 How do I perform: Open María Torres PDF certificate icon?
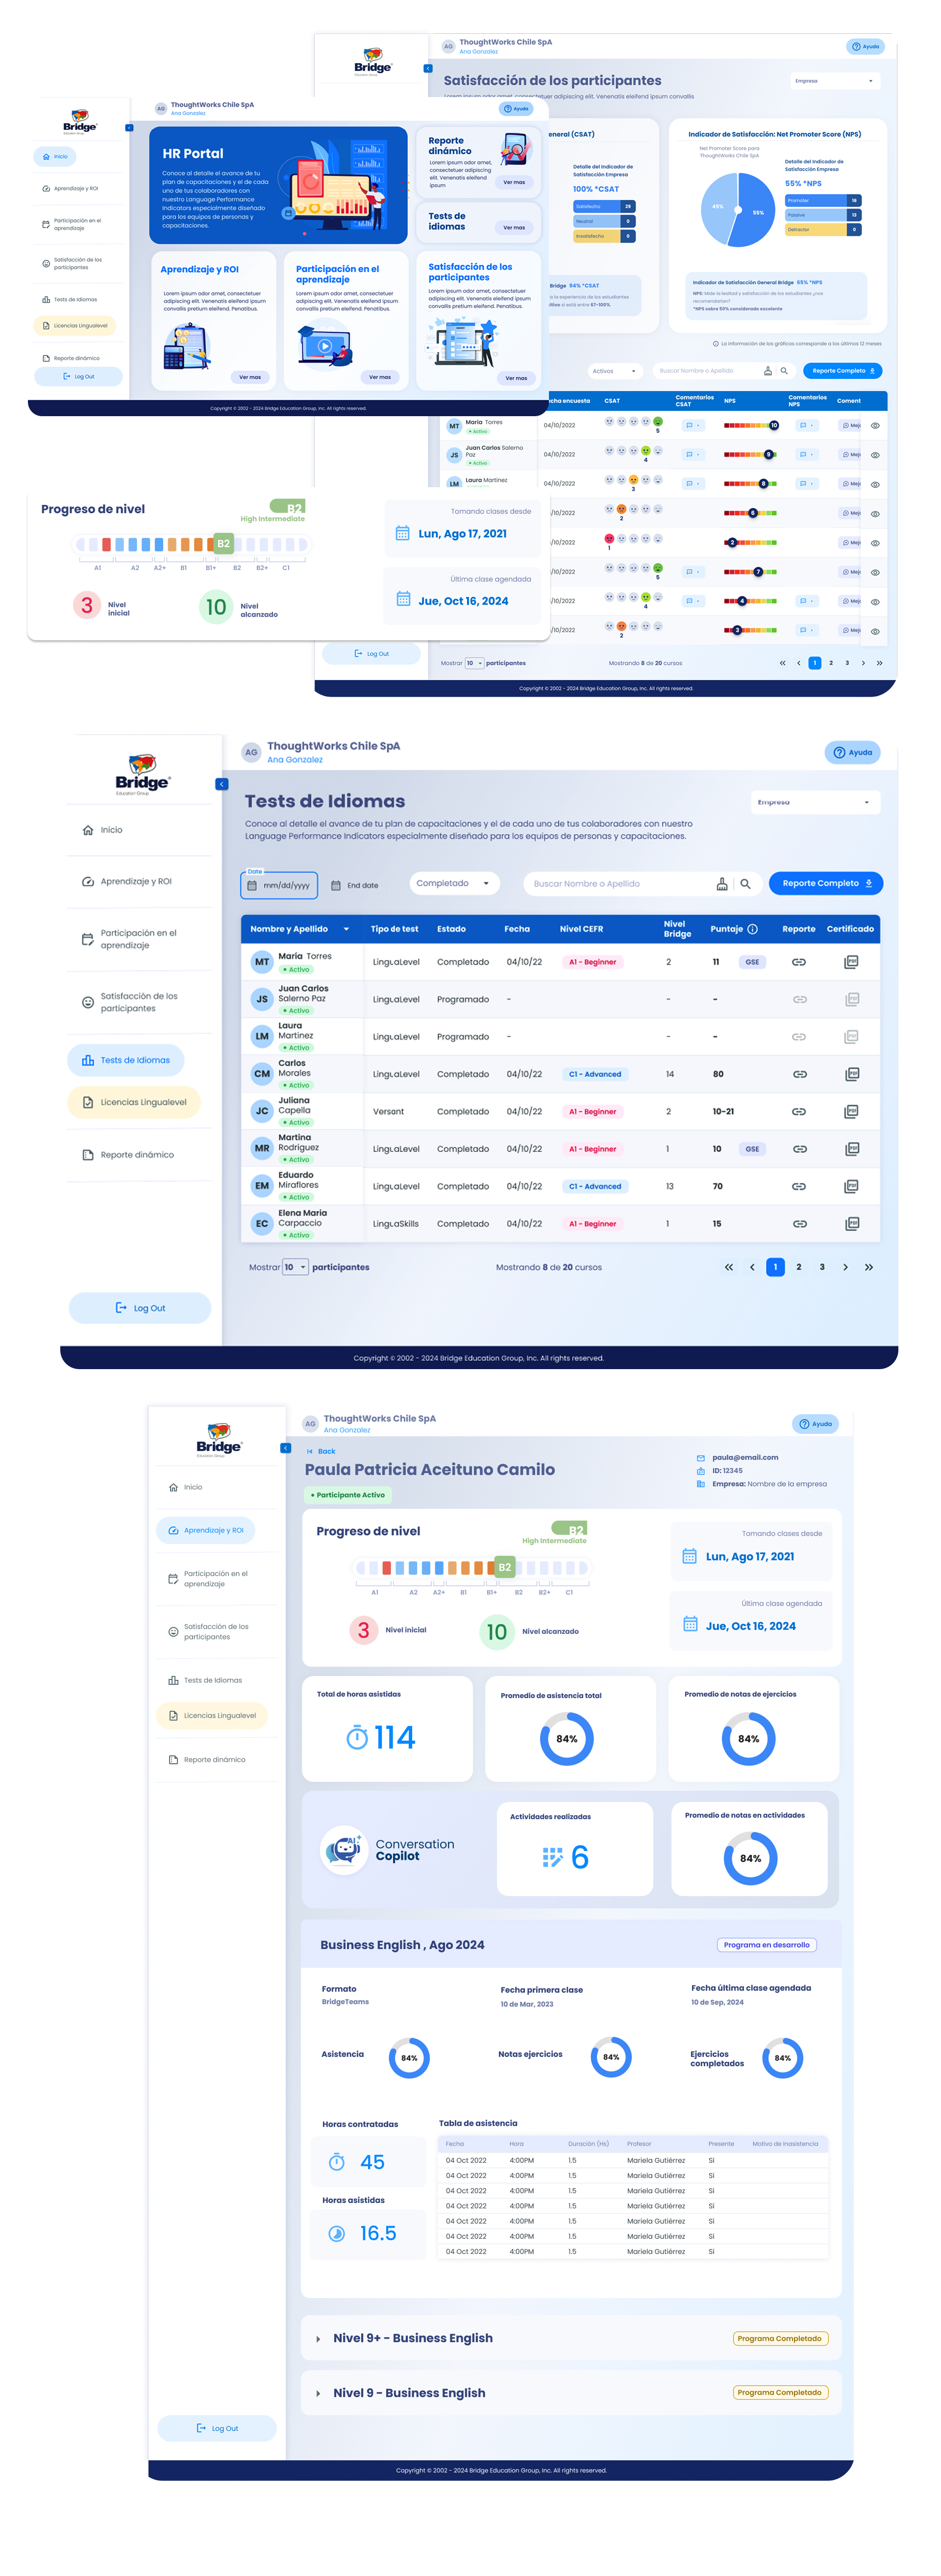coord(851,962)
